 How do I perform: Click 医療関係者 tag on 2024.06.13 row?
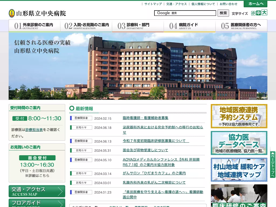tap(81, 141)
